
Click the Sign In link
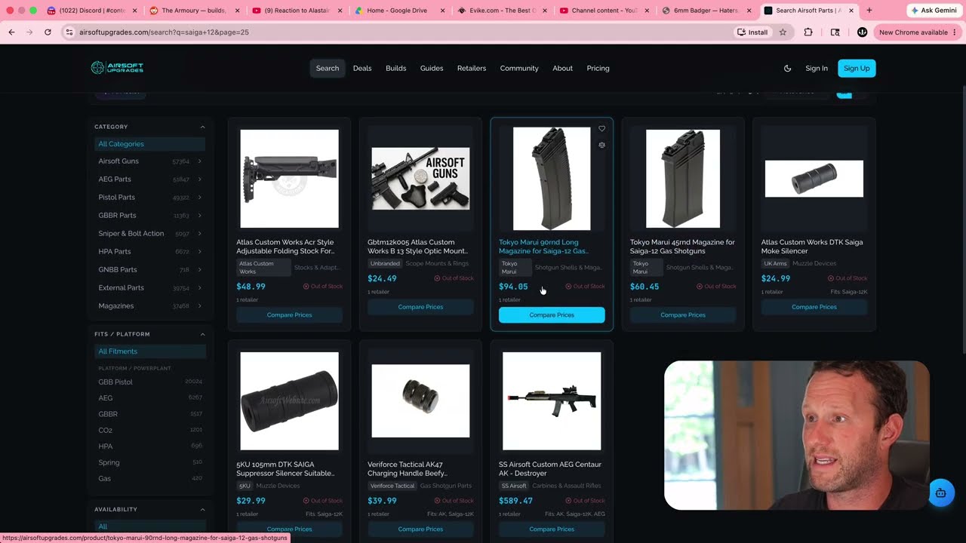tap(817, 68)
